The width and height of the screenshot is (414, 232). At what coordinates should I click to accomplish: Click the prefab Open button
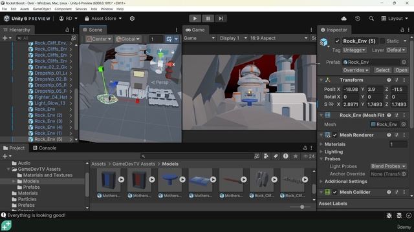click(401, 70)
